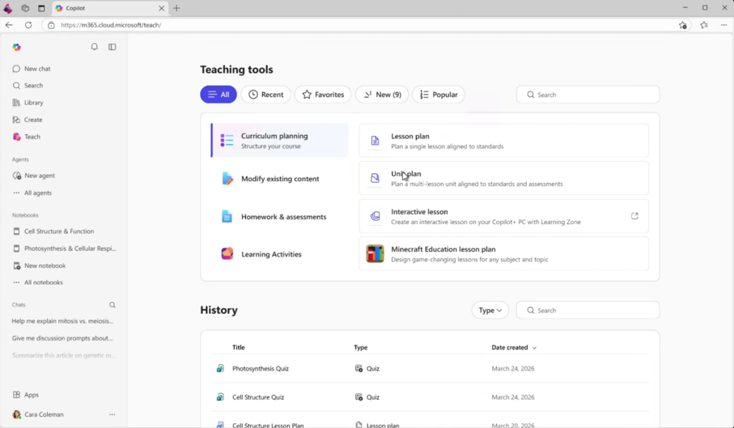Open the Library section
The image size is (734, 428).
(28, 103)
